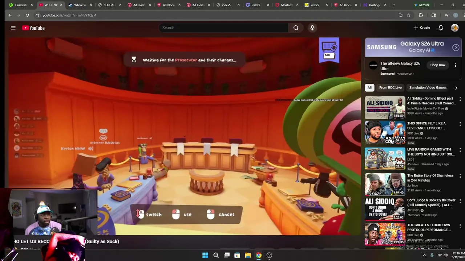Open the Chrome extensions puzzle icon
This screenshot has height=261, width=465.
(421, 15)
